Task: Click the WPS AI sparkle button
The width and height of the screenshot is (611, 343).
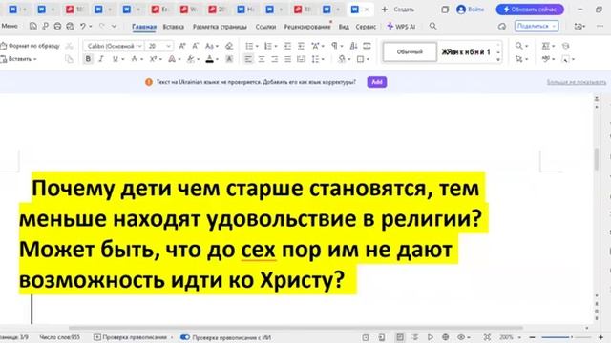Action: 401,27
